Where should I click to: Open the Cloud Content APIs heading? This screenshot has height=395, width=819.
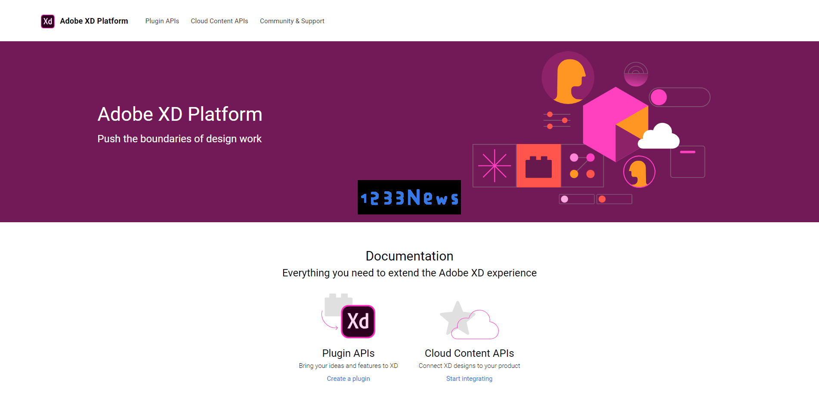tap(469, 353)
